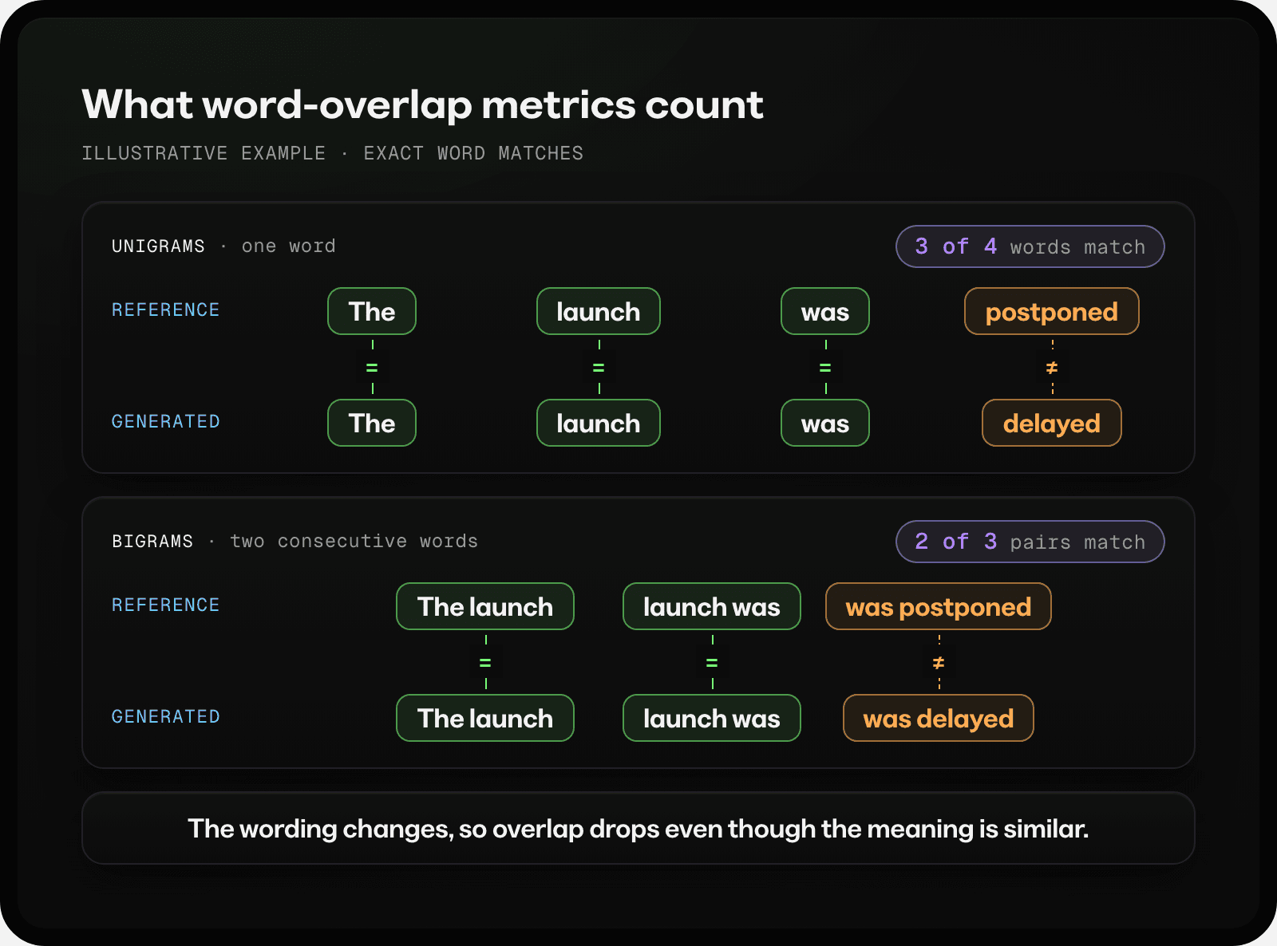Click the generated unigram chip "delayed"
Image resolution: width=1277 pixels, height=946 pixels.
[x=1051, y=423]
